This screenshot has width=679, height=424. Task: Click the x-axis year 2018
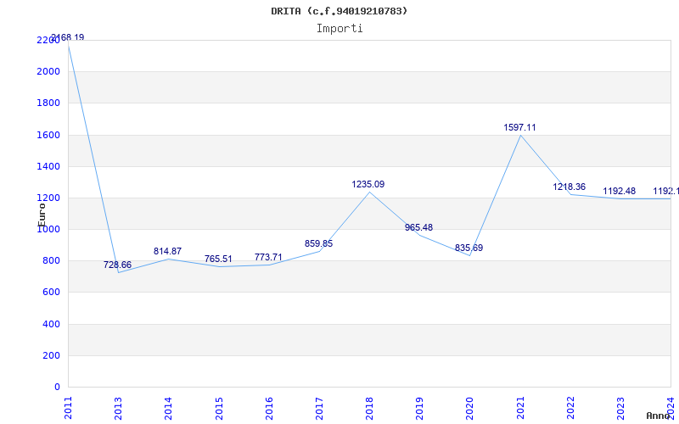(x=369, y=408)
